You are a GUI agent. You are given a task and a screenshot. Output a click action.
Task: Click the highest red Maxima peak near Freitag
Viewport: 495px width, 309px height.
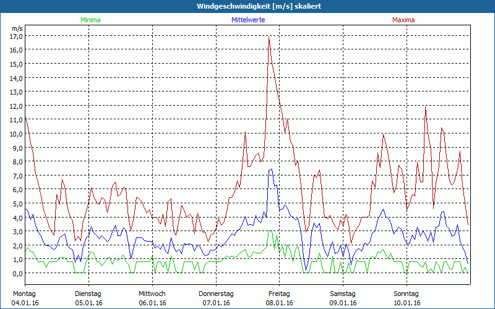click(x=269, y=37)
